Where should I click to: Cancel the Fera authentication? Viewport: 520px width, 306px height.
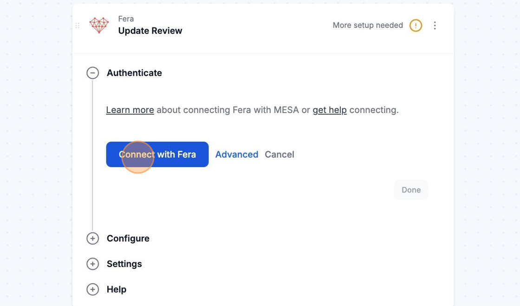pos(279,154)
